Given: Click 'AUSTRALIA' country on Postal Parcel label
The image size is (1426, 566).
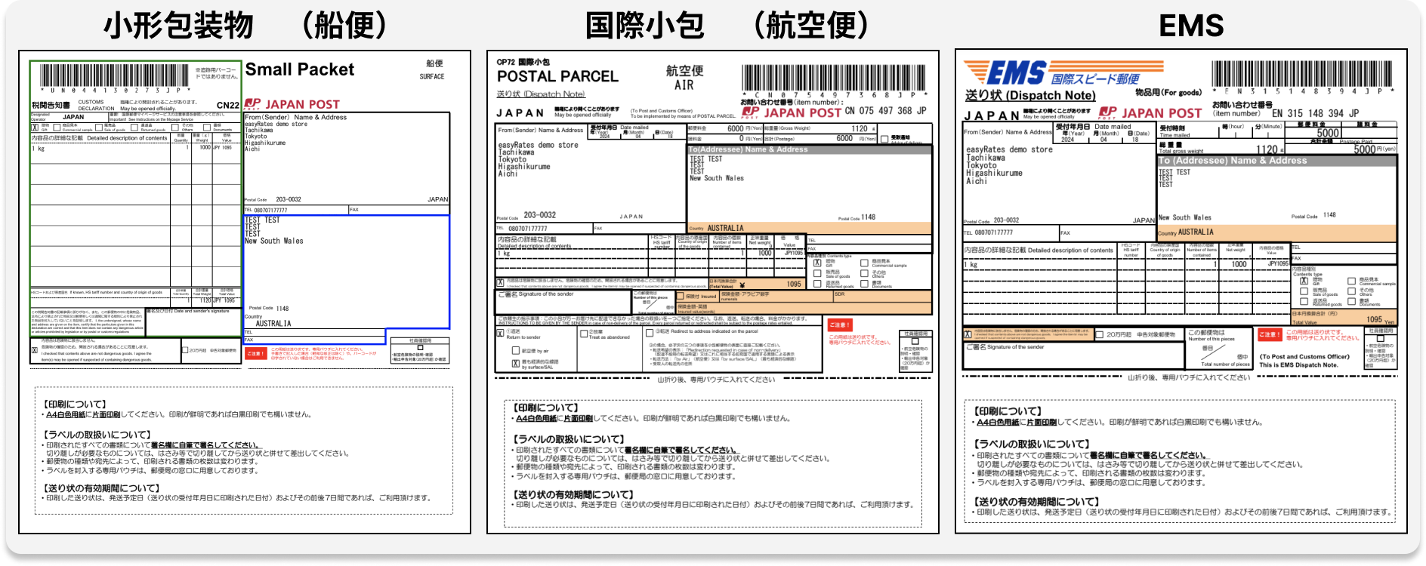Looking at the screenshot, I should pos(725,228).
